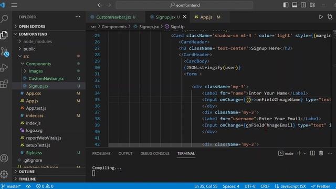Open the changes compare icon in the editor toolbar
The height and width of the screenshot is (189, 336).
[330, 17]
